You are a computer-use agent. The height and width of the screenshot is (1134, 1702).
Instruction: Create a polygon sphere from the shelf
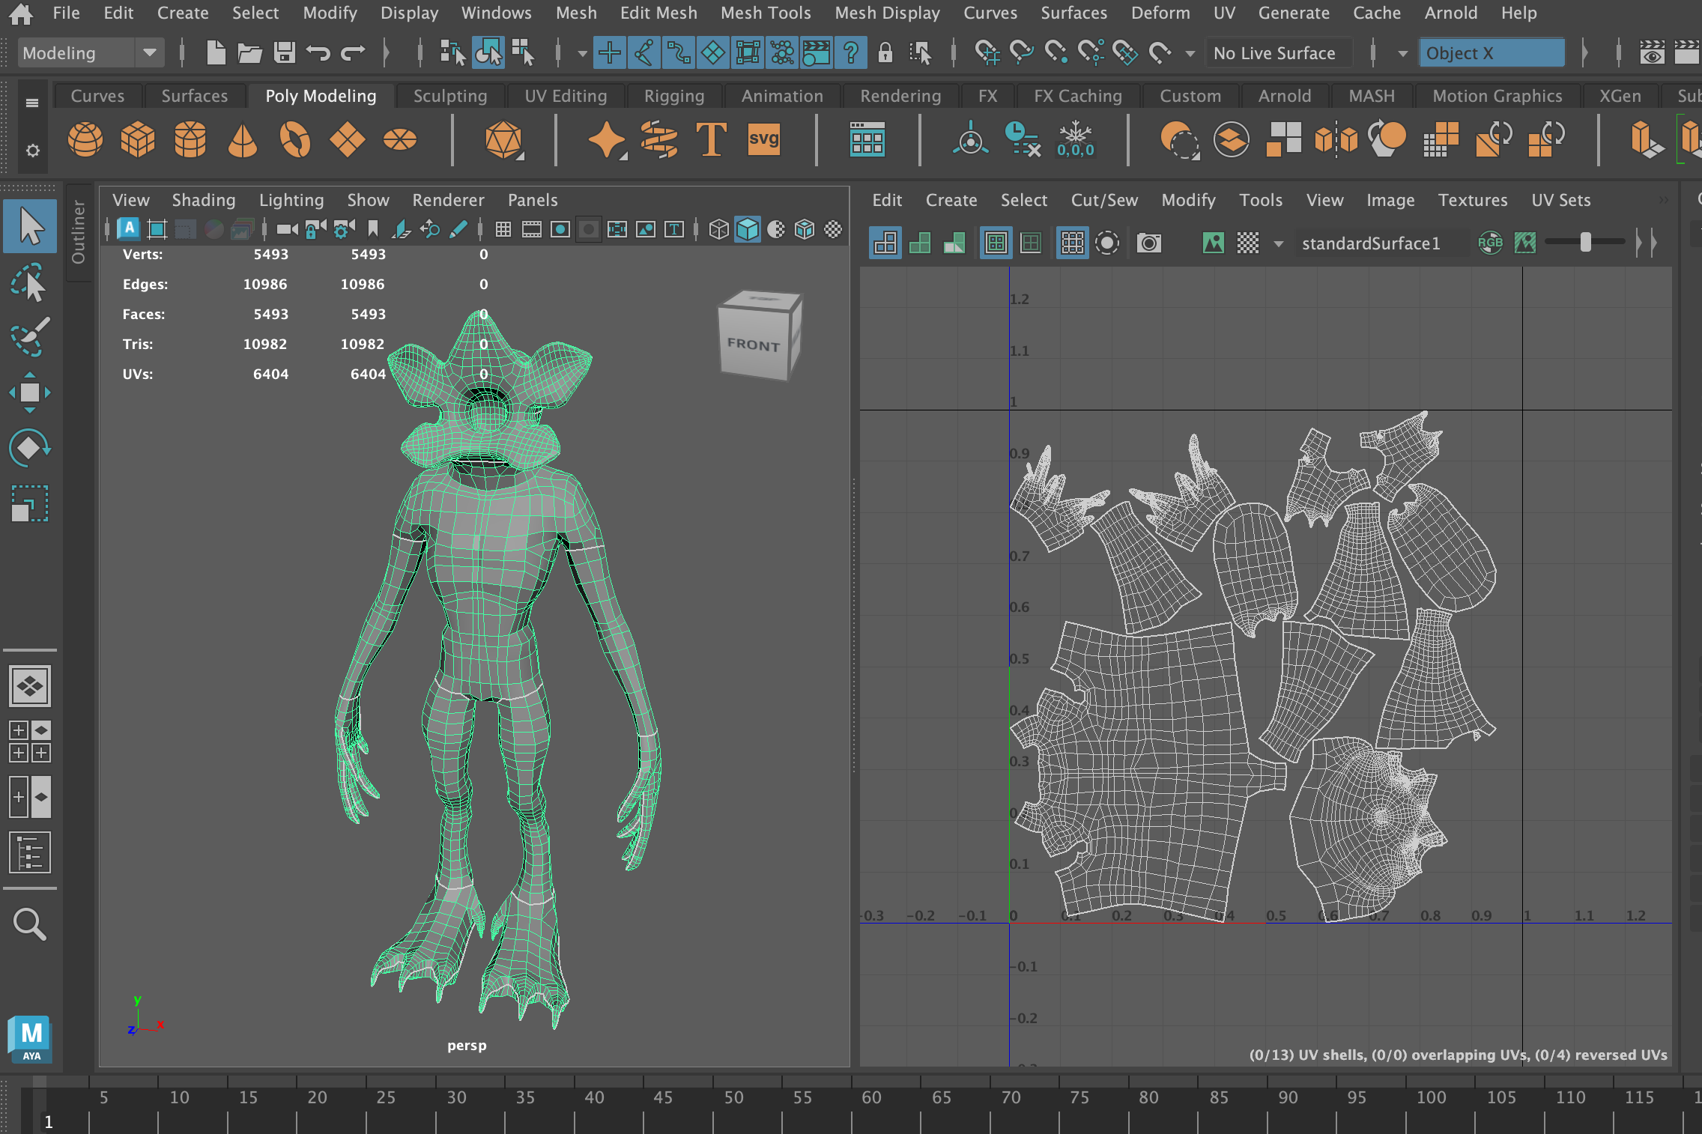tap(85, 139)
